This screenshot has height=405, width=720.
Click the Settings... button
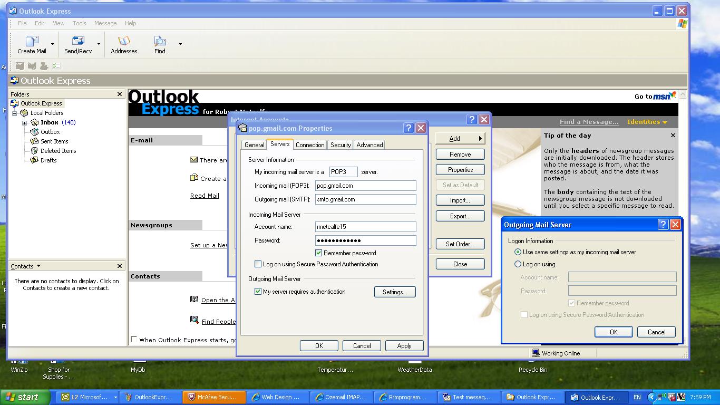395,292
